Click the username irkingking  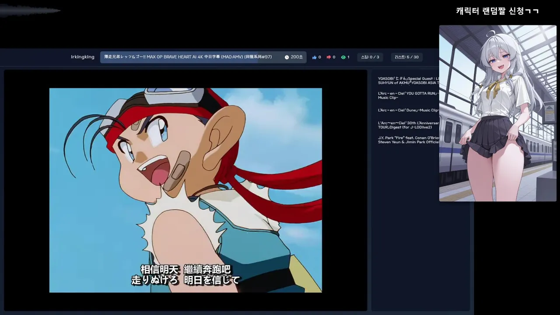83,57
